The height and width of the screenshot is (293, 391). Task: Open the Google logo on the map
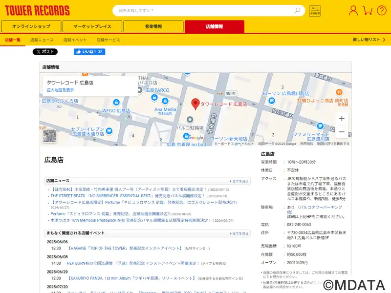[196, 138]
